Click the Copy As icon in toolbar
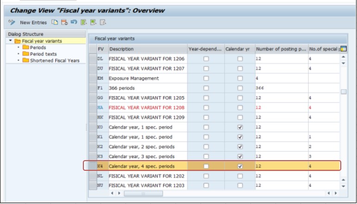Viewport: 357px width, 204px height. [x=55, y=22]
